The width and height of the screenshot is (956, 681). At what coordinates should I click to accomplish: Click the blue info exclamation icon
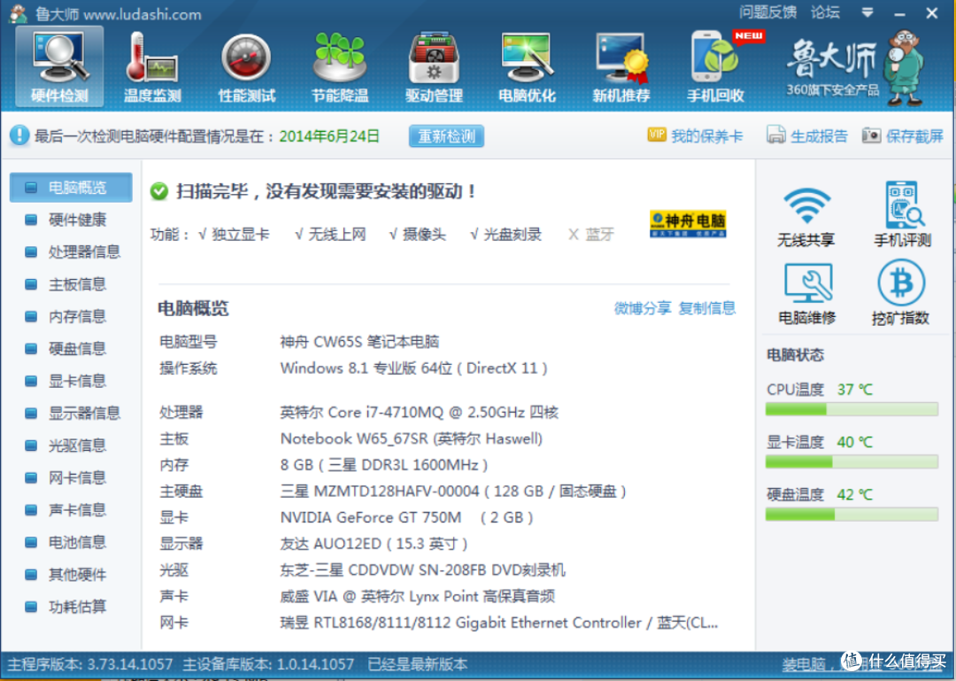click(x=19, y=135)
